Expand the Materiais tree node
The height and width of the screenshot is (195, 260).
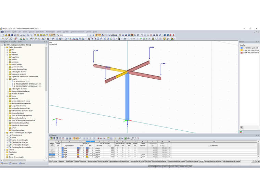(7, 55)
